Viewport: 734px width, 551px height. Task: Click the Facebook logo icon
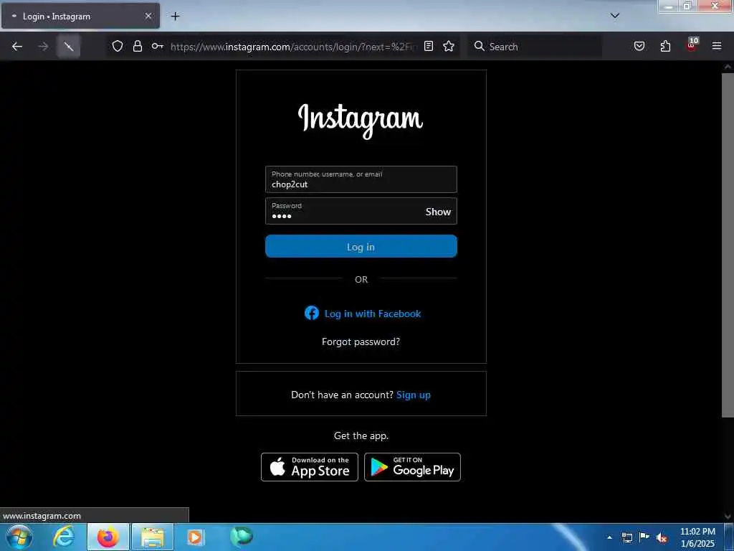[311, 313]
